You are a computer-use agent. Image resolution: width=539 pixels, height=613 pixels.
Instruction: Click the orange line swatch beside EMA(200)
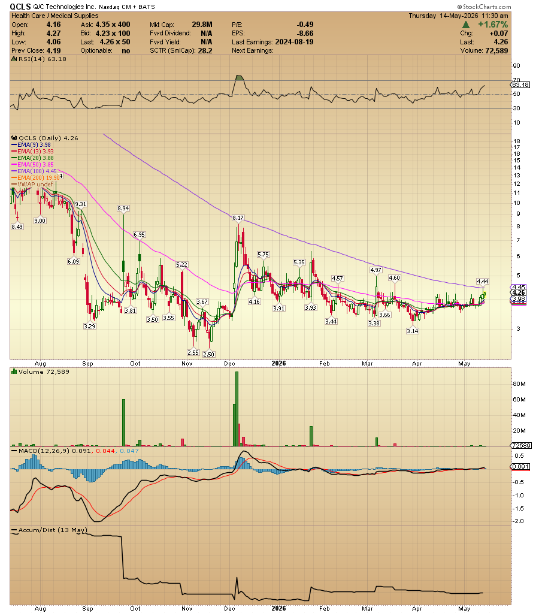click(x=14, y=179)
